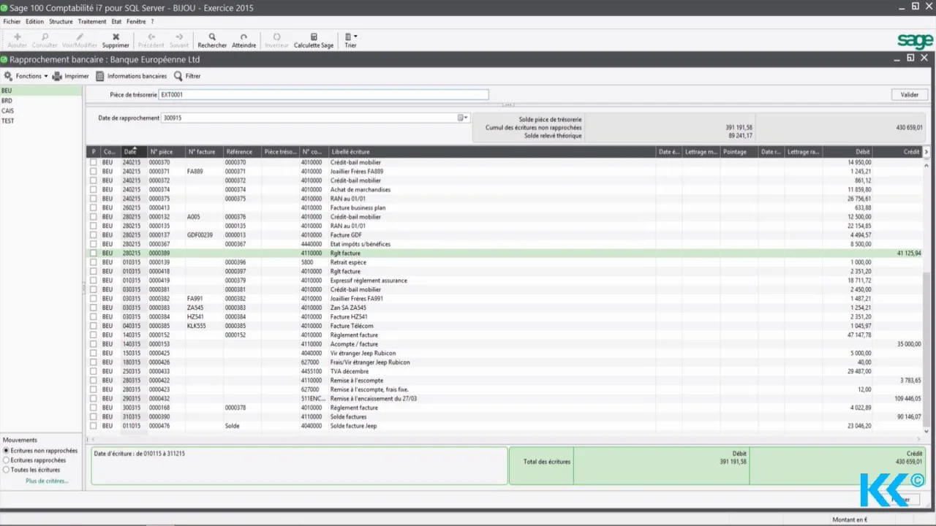Open the Date de rapprochement calendar picker
936x526 pixels.
pyautogui.click(x=462, y=118)
